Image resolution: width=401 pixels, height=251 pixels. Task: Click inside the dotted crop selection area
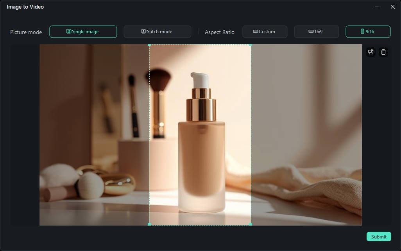click(x=200, y=135)
